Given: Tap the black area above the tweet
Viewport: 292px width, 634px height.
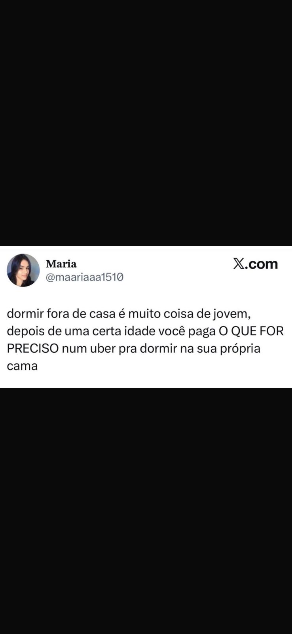Looking at the screenshot, I should coord(146,123).
